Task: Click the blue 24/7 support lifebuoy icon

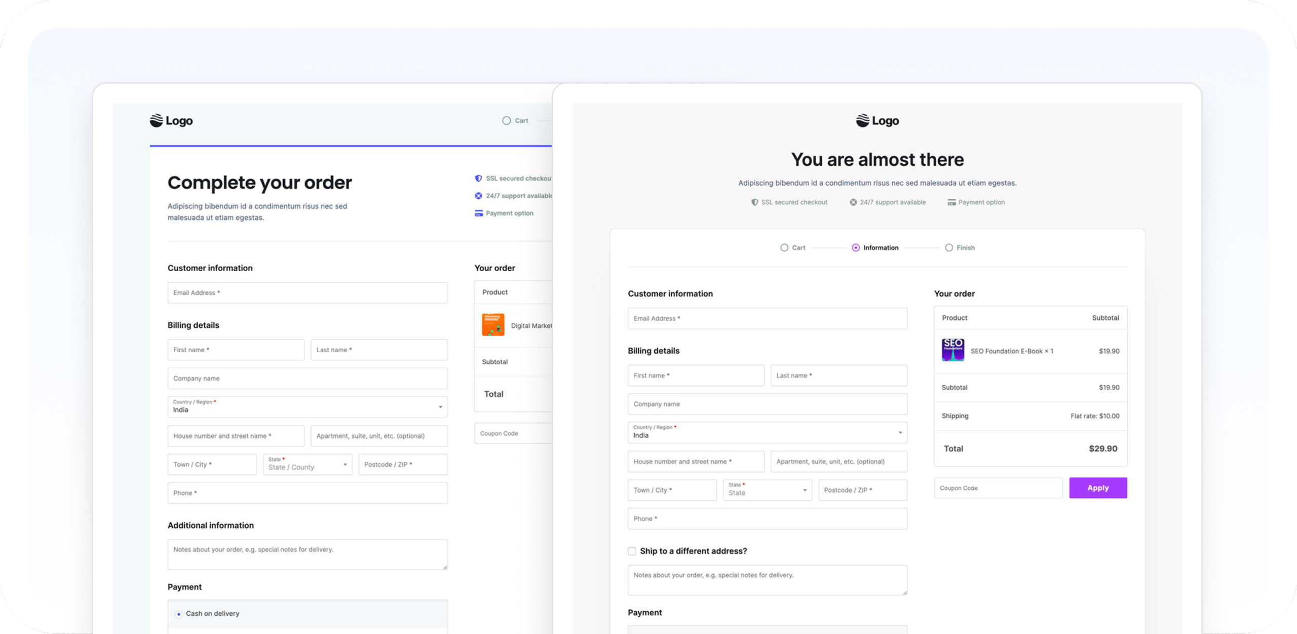Action: [478, 196]
